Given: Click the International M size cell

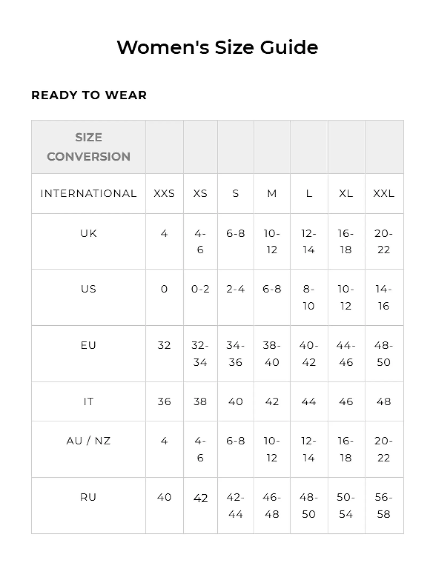Looking at the screenshot, I should tap(272, 193).
